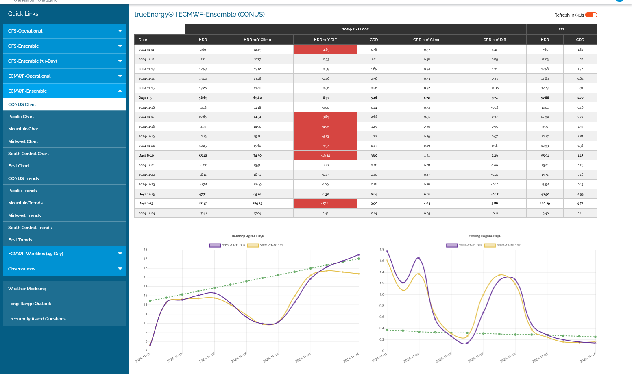Screen dimensions: 632x374
Task: Click the red -19.34 HDD diff cell
Action: (325, 155)
